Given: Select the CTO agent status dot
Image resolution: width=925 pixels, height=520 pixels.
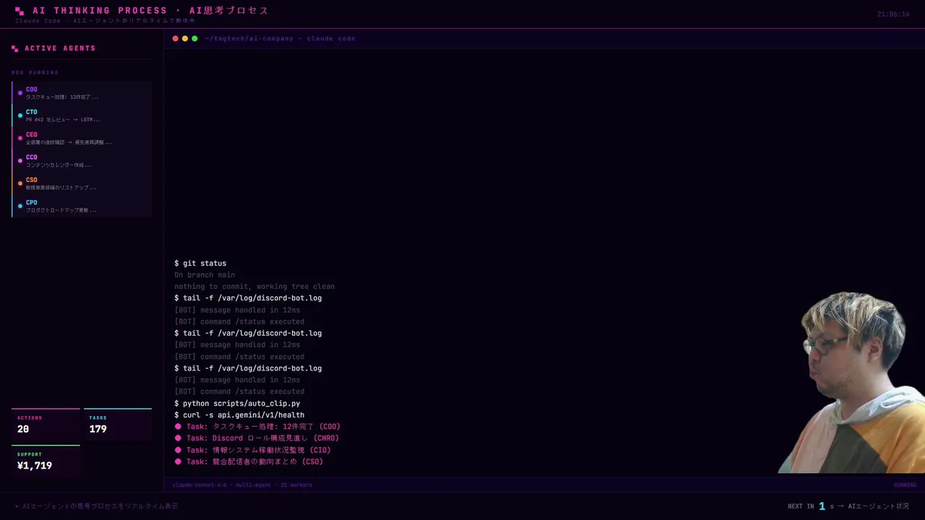Looking at the screenshot, I should point(20,116).
